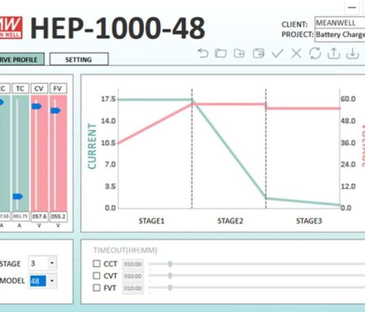Viewport: 365px width, 312px height.
Task: Click the download arrow icon
Action: point(352,53)
